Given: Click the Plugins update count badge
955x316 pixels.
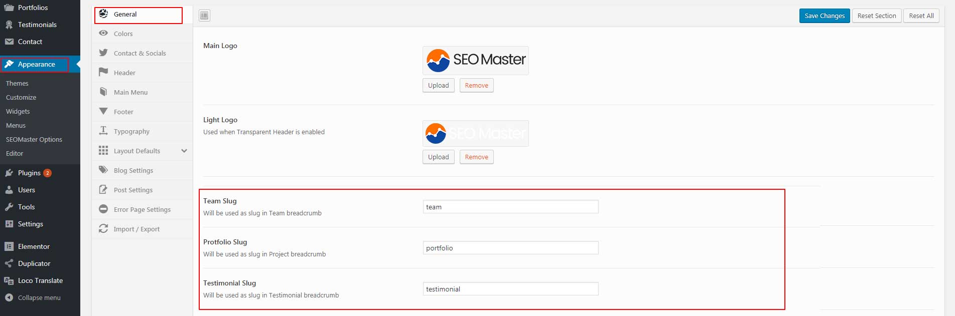Looking at the screenshot, I should [x=47, y=173].
